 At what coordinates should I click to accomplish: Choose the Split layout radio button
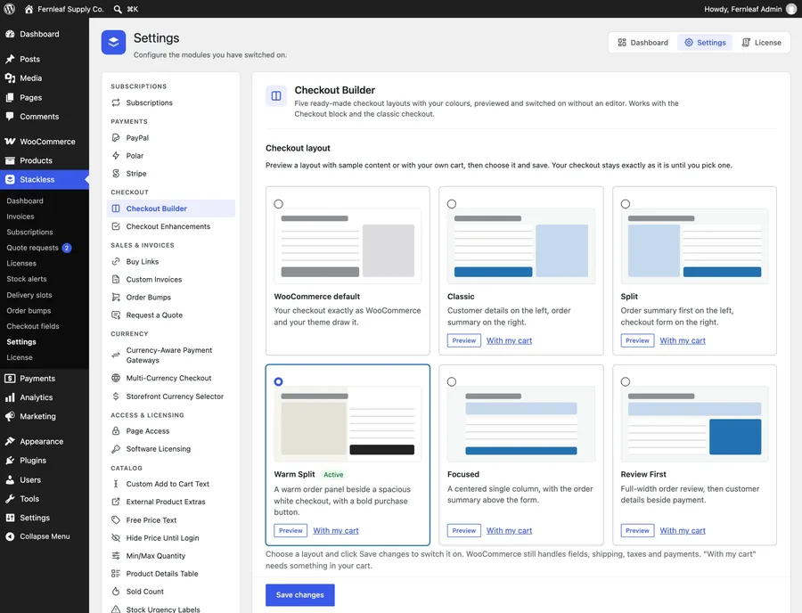[626, 204]
